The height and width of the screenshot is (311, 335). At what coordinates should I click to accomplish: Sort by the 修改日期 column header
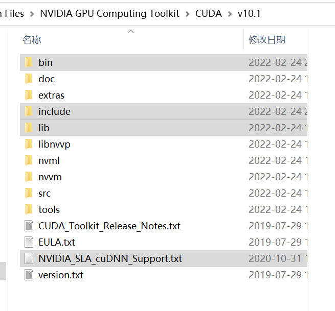click(267, 40)
